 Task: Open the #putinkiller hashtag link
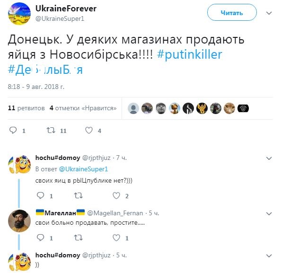coord(189,54)
